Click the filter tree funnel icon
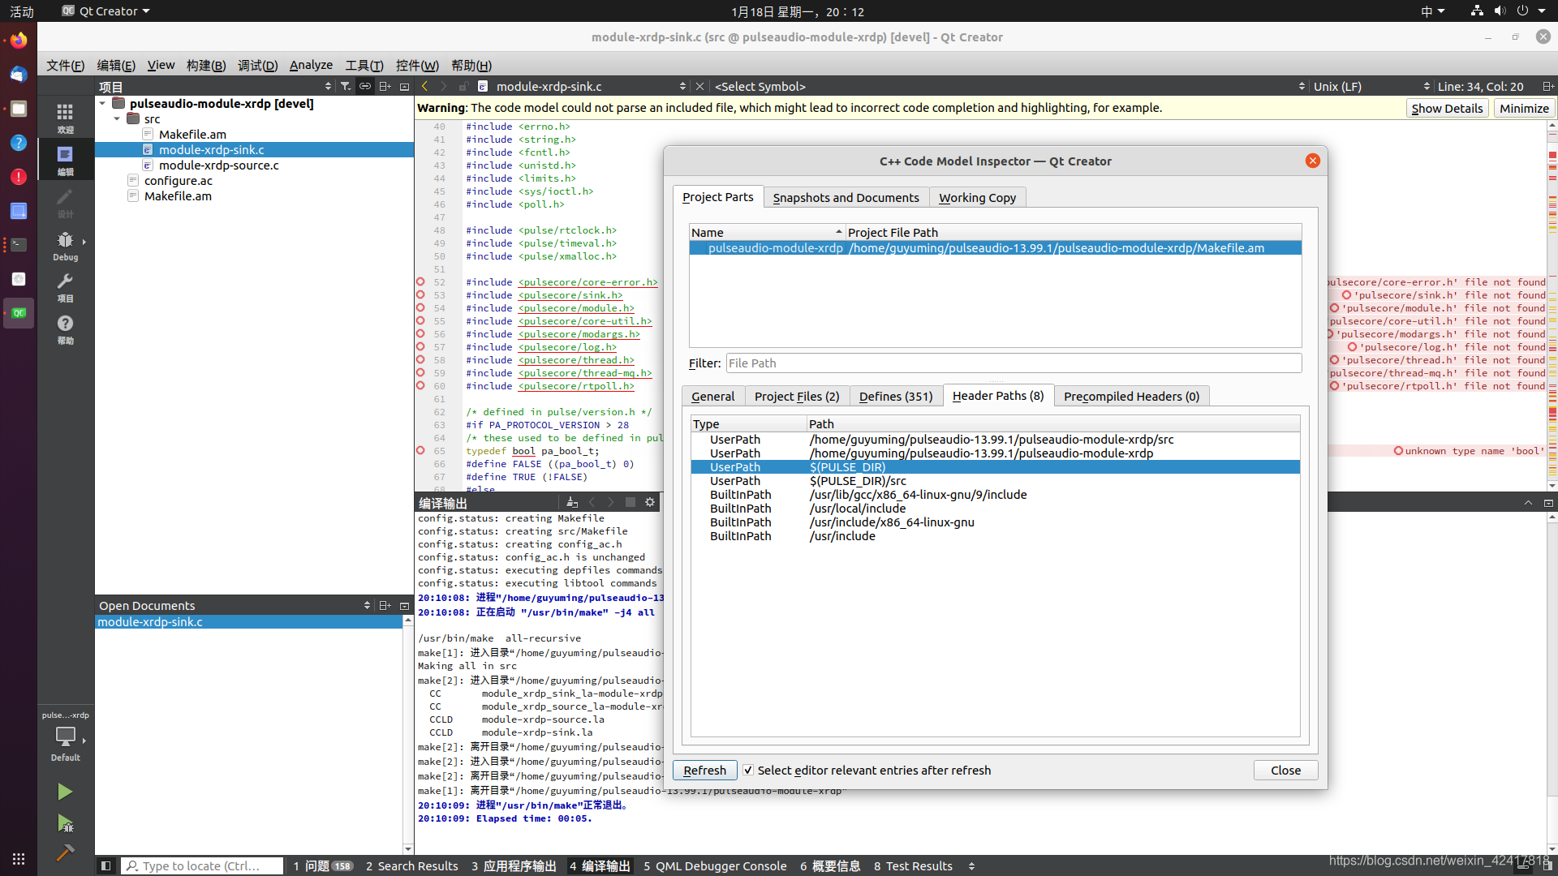Image resolution: width=1558 pixels, height=876 pixels. (x=346, y=86)
